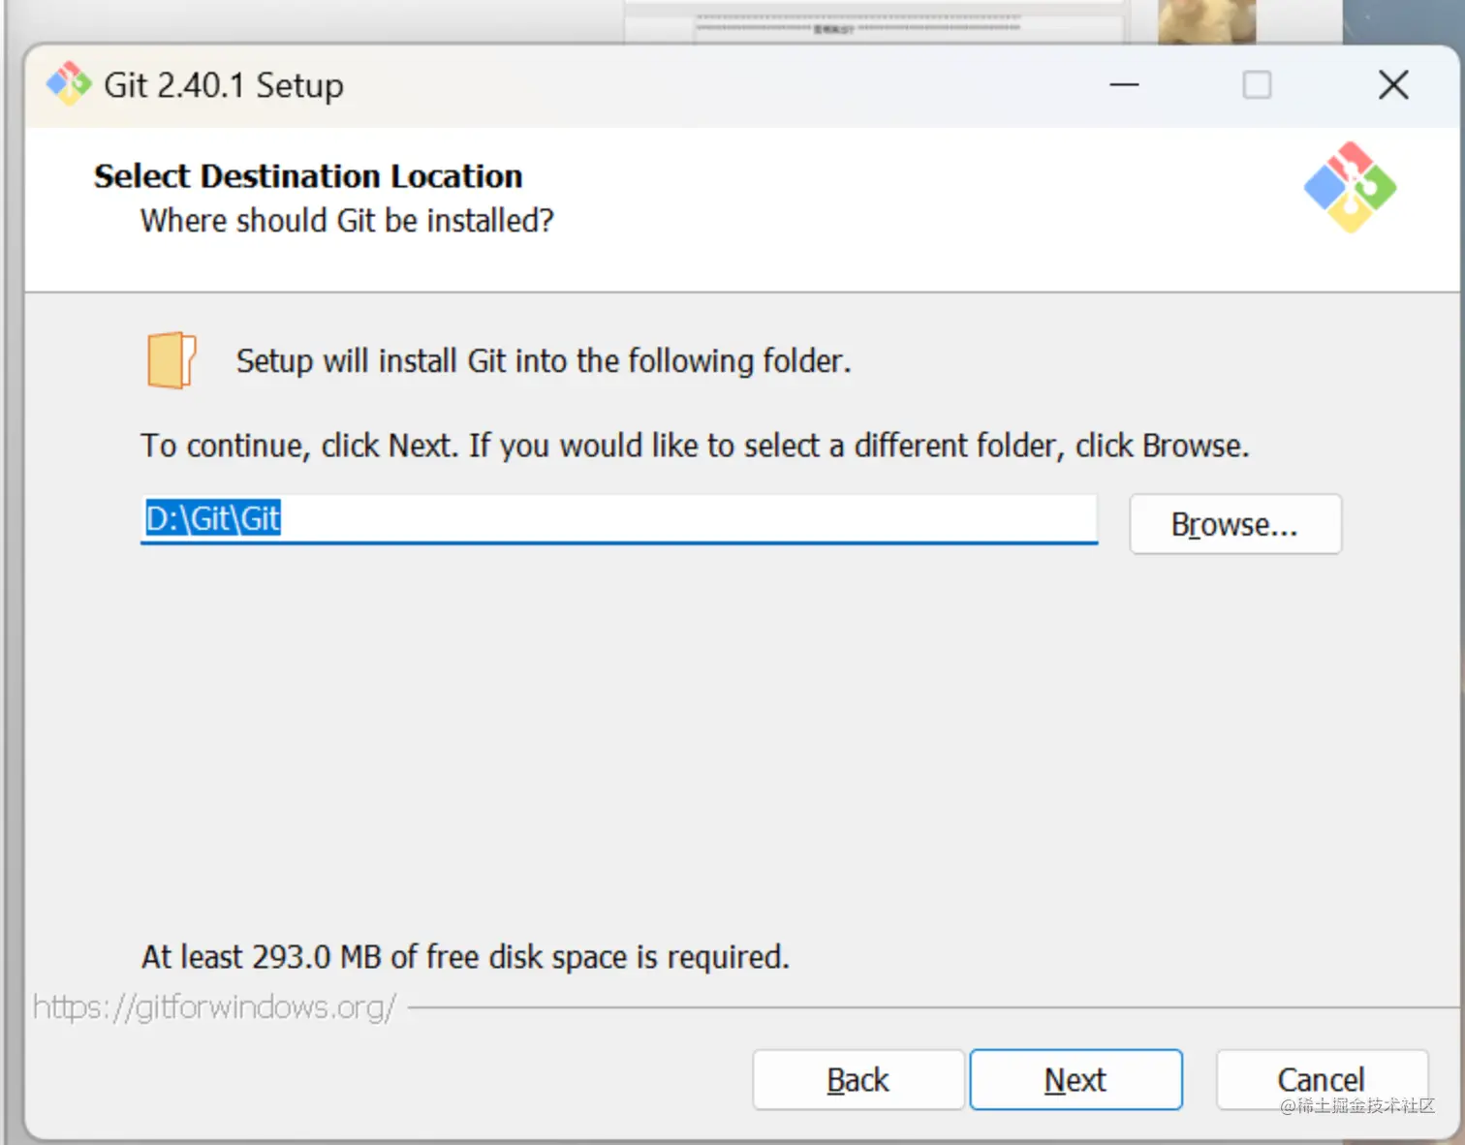Click the free disk space requirement text
Viewport: 1465px width, 1145px height.
point(465,957)
